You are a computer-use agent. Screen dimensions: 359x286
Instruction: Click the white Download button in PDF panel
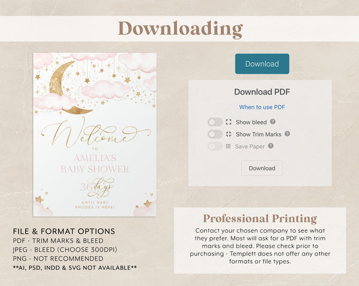(x=262, y=168)
